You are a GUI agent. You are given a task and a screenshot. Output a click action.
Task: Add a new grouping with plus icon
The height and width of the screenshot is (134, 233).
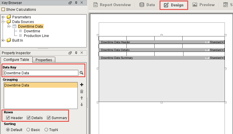pos(82,85)
